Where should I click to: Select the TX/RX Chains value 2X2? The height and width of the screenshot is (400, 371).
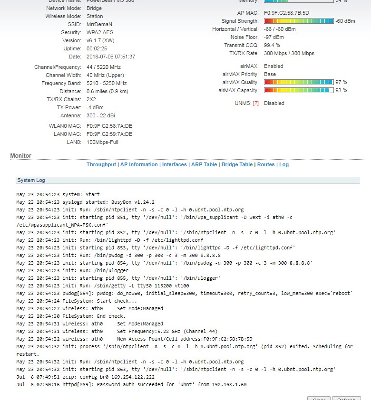point(91,99)
